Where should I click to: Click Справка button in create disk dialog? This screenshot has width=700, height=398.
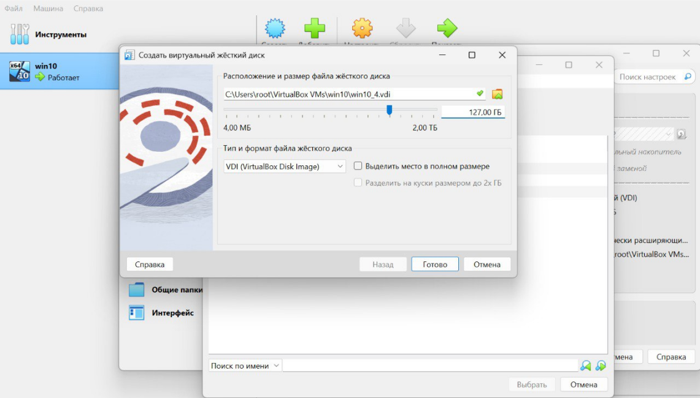coord(150,265)
